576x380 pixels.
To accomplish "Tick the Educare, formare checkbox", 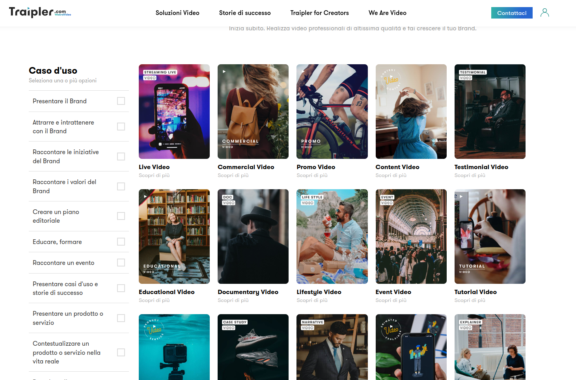I will pyautogui.click(x=121, y=242).
